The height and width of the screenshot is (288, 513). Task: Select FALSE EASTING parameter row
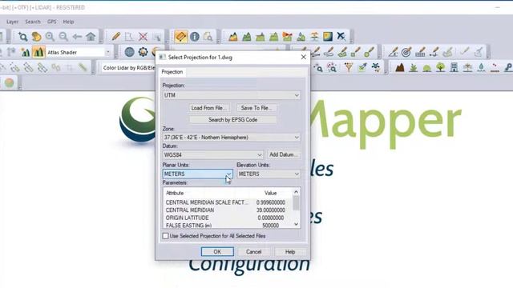coord(225,226)
